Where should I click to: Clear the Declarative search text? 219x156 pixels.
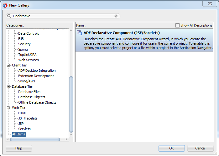click(x=116, y=16)
